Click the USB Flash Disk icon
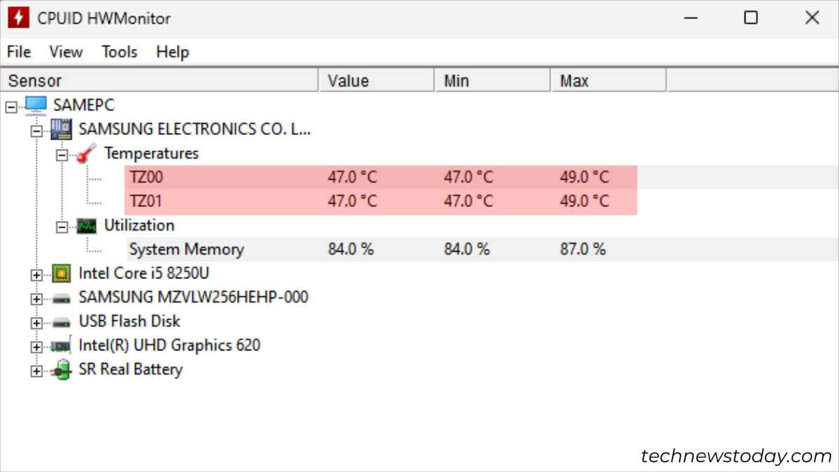This screenshot has width=839, height=472. point(61,321)
